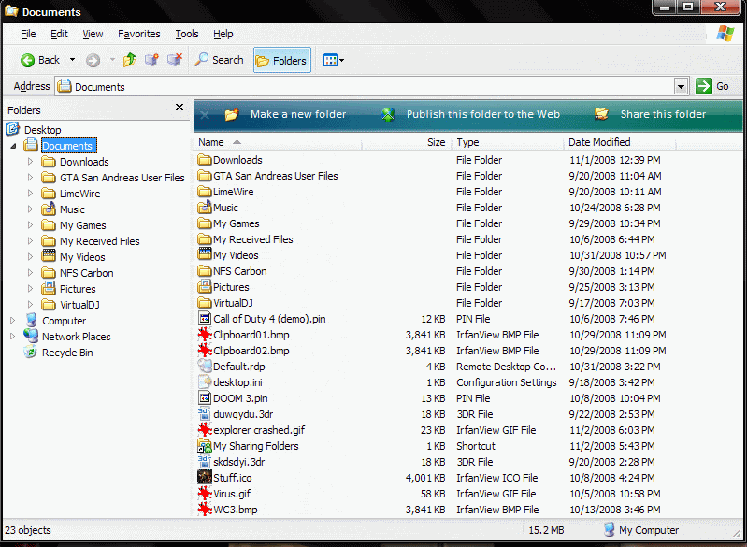This screenshot has width=747, height=547.
Task: Open the Tools menu
Action: point(187,34)
